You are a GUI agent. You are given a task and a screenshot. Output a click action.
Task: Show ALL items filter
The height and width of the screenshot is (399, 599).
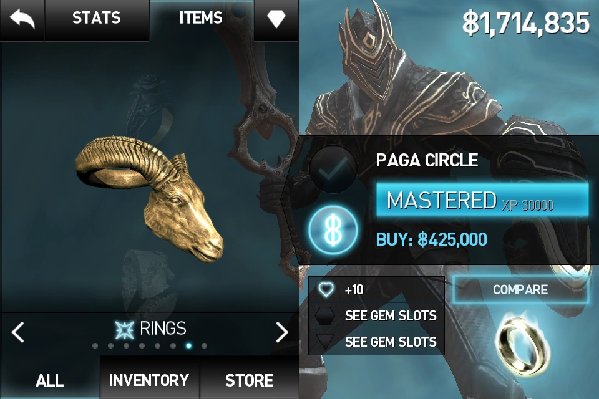point(50,379)
